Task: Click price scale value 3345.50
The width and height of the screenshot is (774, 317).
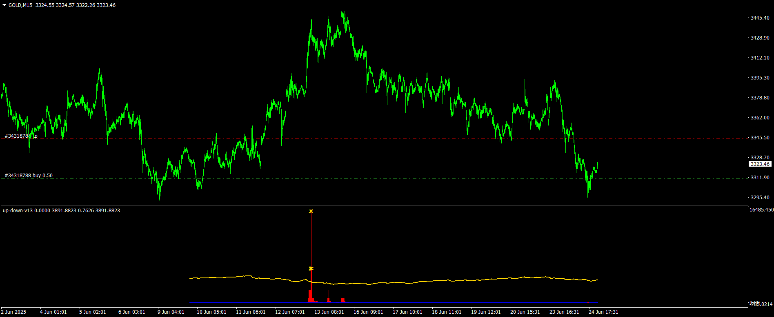Action: click(x=760, y=138)
